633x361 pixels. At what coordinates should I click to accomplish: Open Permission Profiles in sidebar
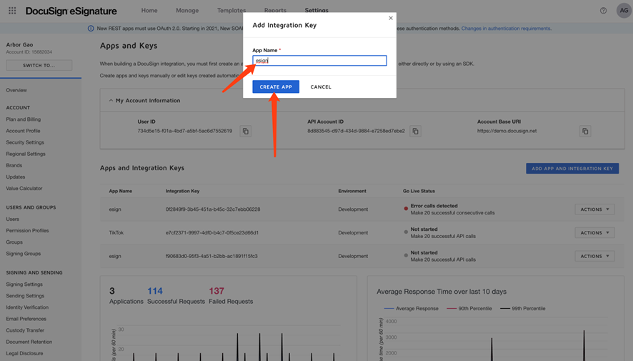27,231
